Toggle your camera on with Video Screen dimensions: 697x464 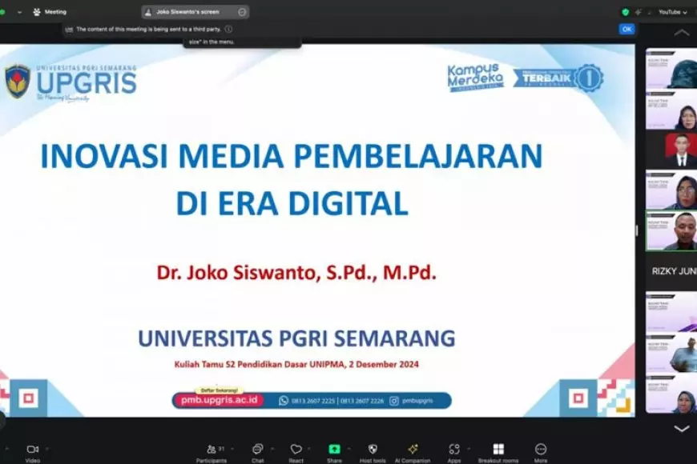point(32,450)
